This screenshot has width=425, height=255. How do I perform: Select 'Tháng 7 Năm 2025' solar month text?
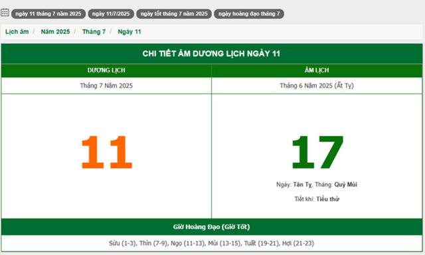106,86
